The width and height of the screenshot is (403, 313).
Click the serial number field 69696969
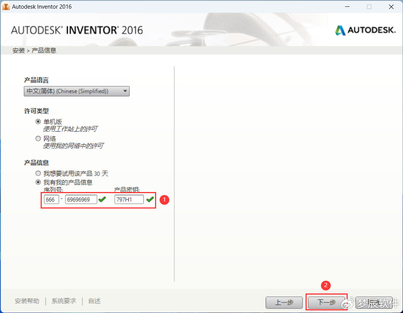coord(81,200)
